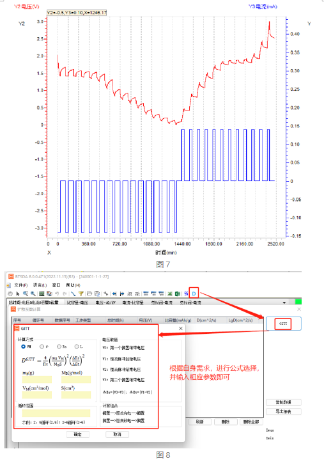This screenshot has height=463, width=324.
Task: Click the 取消 button in GITT dialog
Action: [x=117, y=434]
